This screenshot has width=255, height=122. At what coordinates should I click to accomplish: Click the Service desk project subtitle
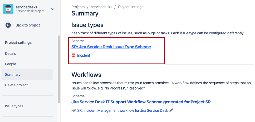(x=30, y=11)
